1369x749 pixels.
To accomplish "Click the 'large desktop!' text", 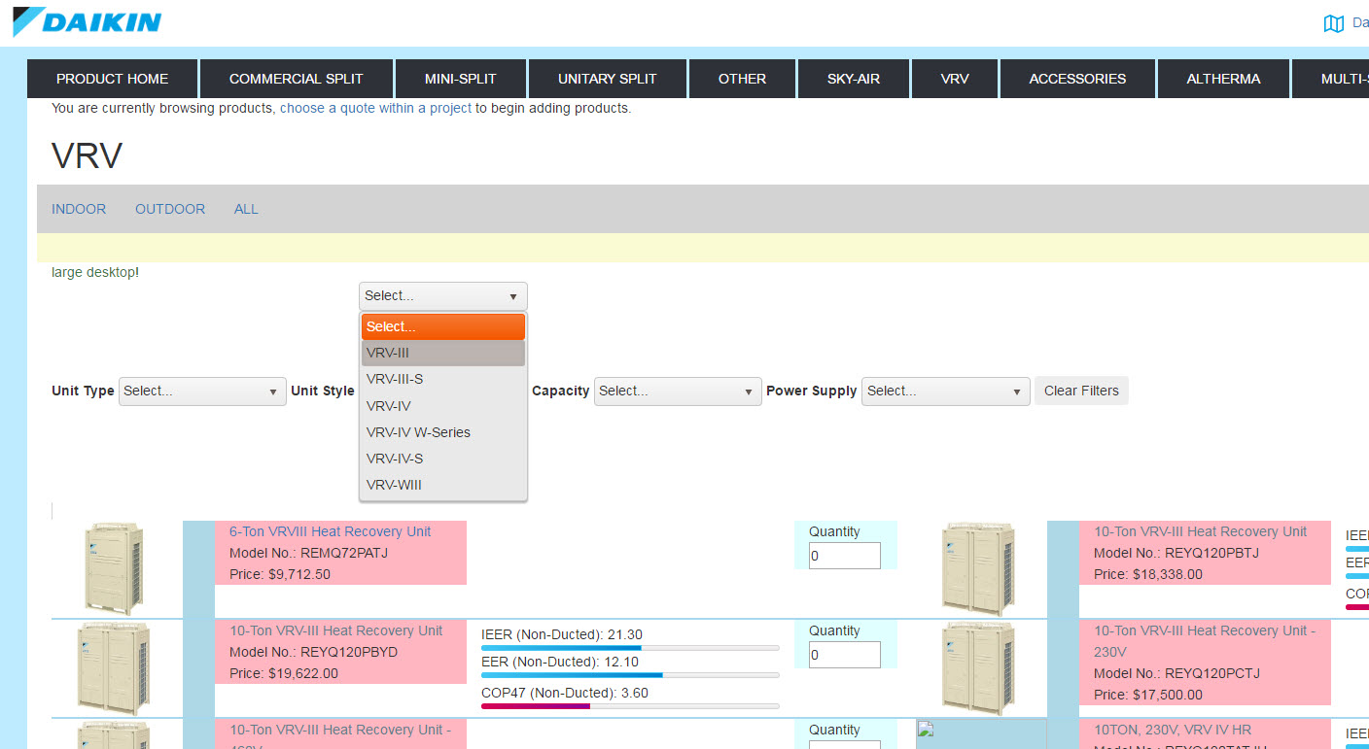I will point(95,272).
